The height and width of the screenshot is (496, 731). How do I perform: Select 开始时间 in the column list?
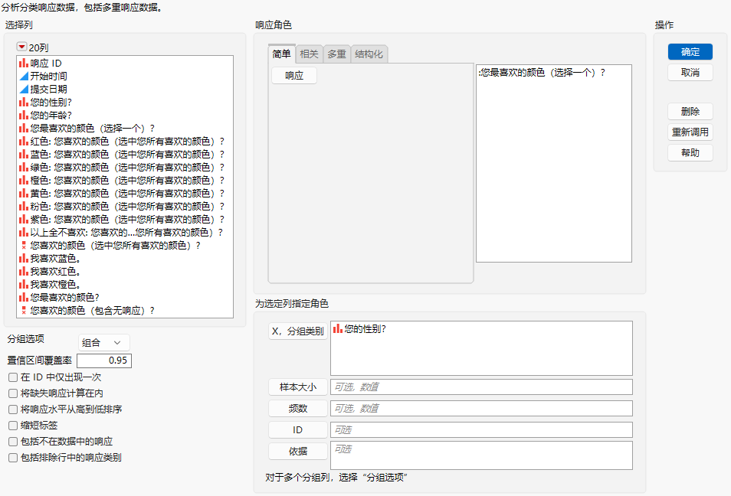click(x=48, y=76)
